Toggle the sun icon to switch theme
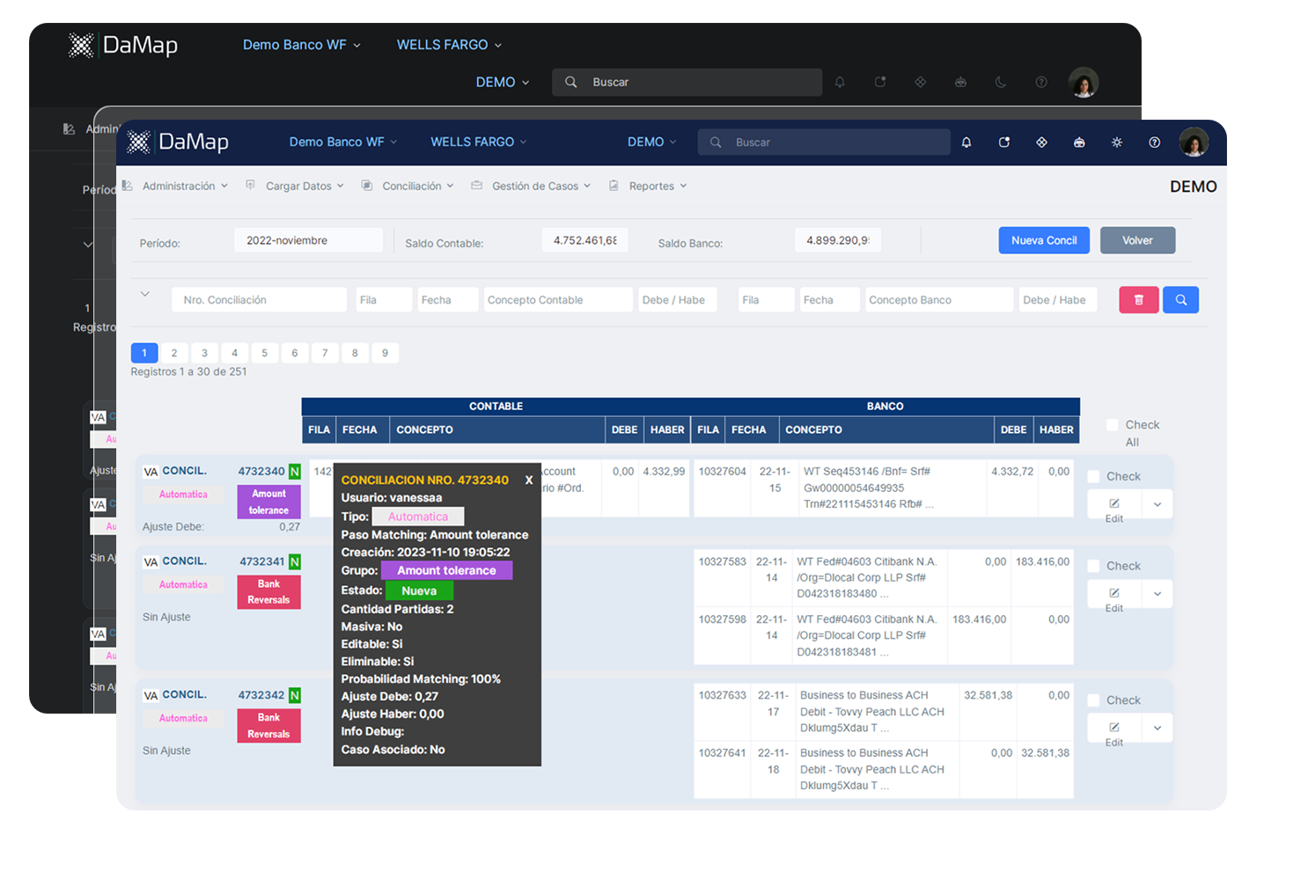The image size is (1308, 887). click(x=1117, y=142)
